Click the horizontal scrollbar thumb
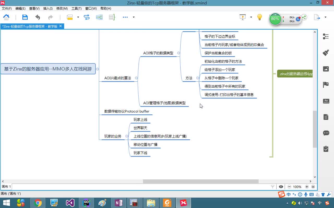 click(x=200, y=181)
